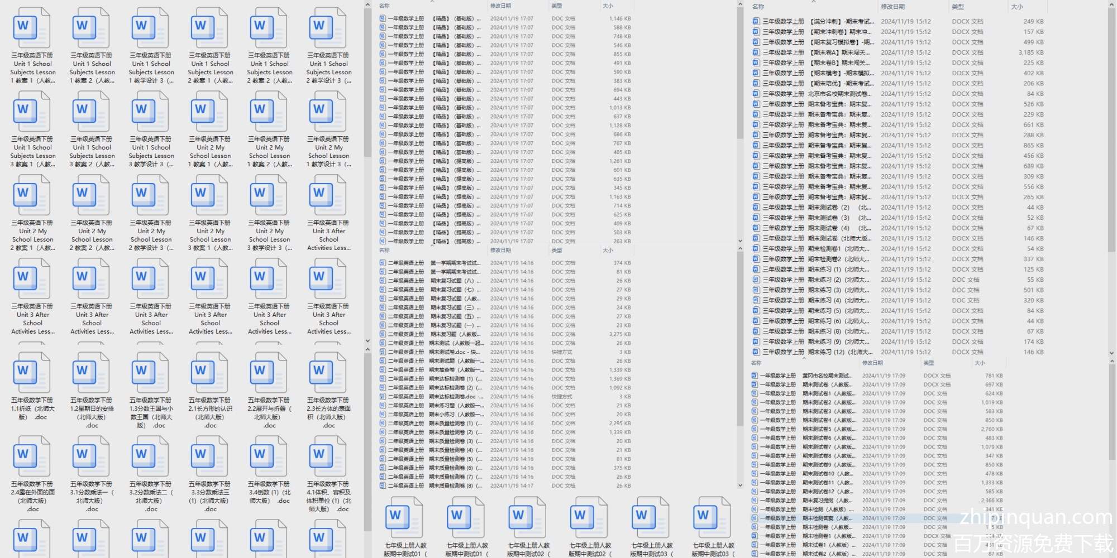
Task: Click 类型 column header above 三年级数学上册 list
Action: tap(958, 7)
